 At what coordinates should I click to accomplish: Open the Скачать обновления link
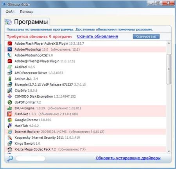(97, 36)
